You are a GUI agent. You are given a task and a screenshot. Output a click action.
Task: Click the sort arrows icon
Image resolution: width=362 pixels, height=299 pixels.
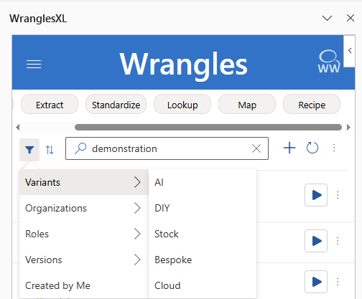pyautogui.click(x=50, y=150)
